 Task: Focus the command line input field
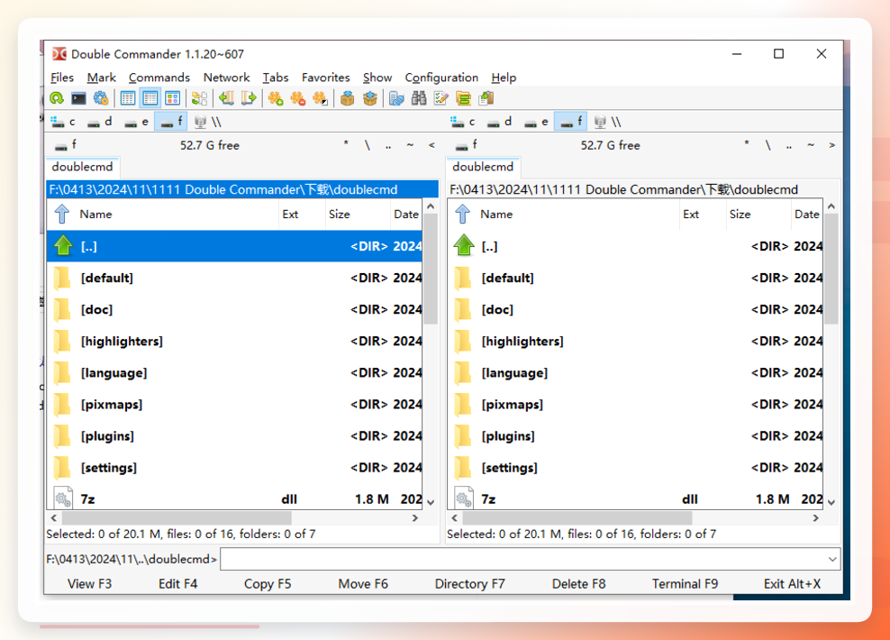point(530,560)
